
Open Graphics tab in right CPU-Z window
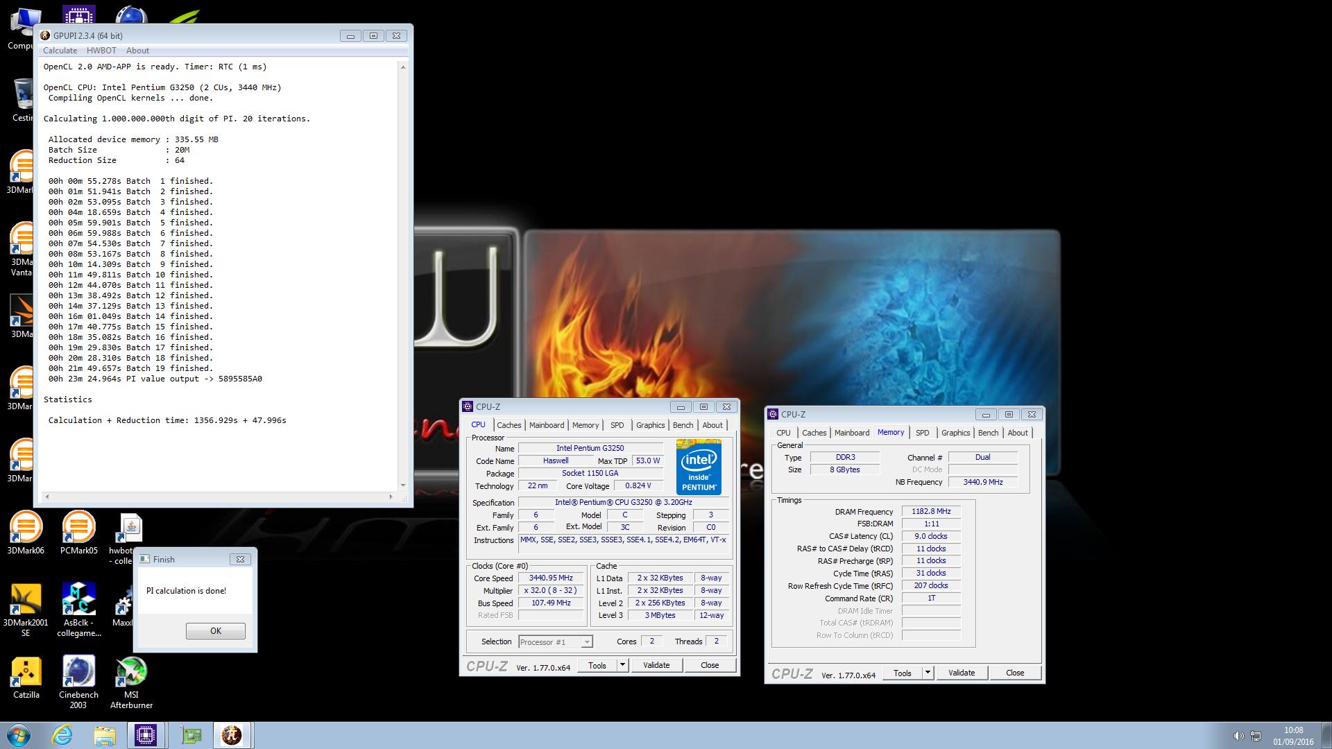tap(955, 433)
